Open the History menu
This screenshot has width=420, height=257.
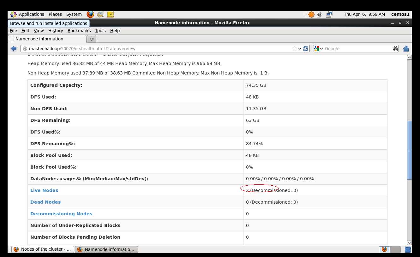[x=56, y=31]
